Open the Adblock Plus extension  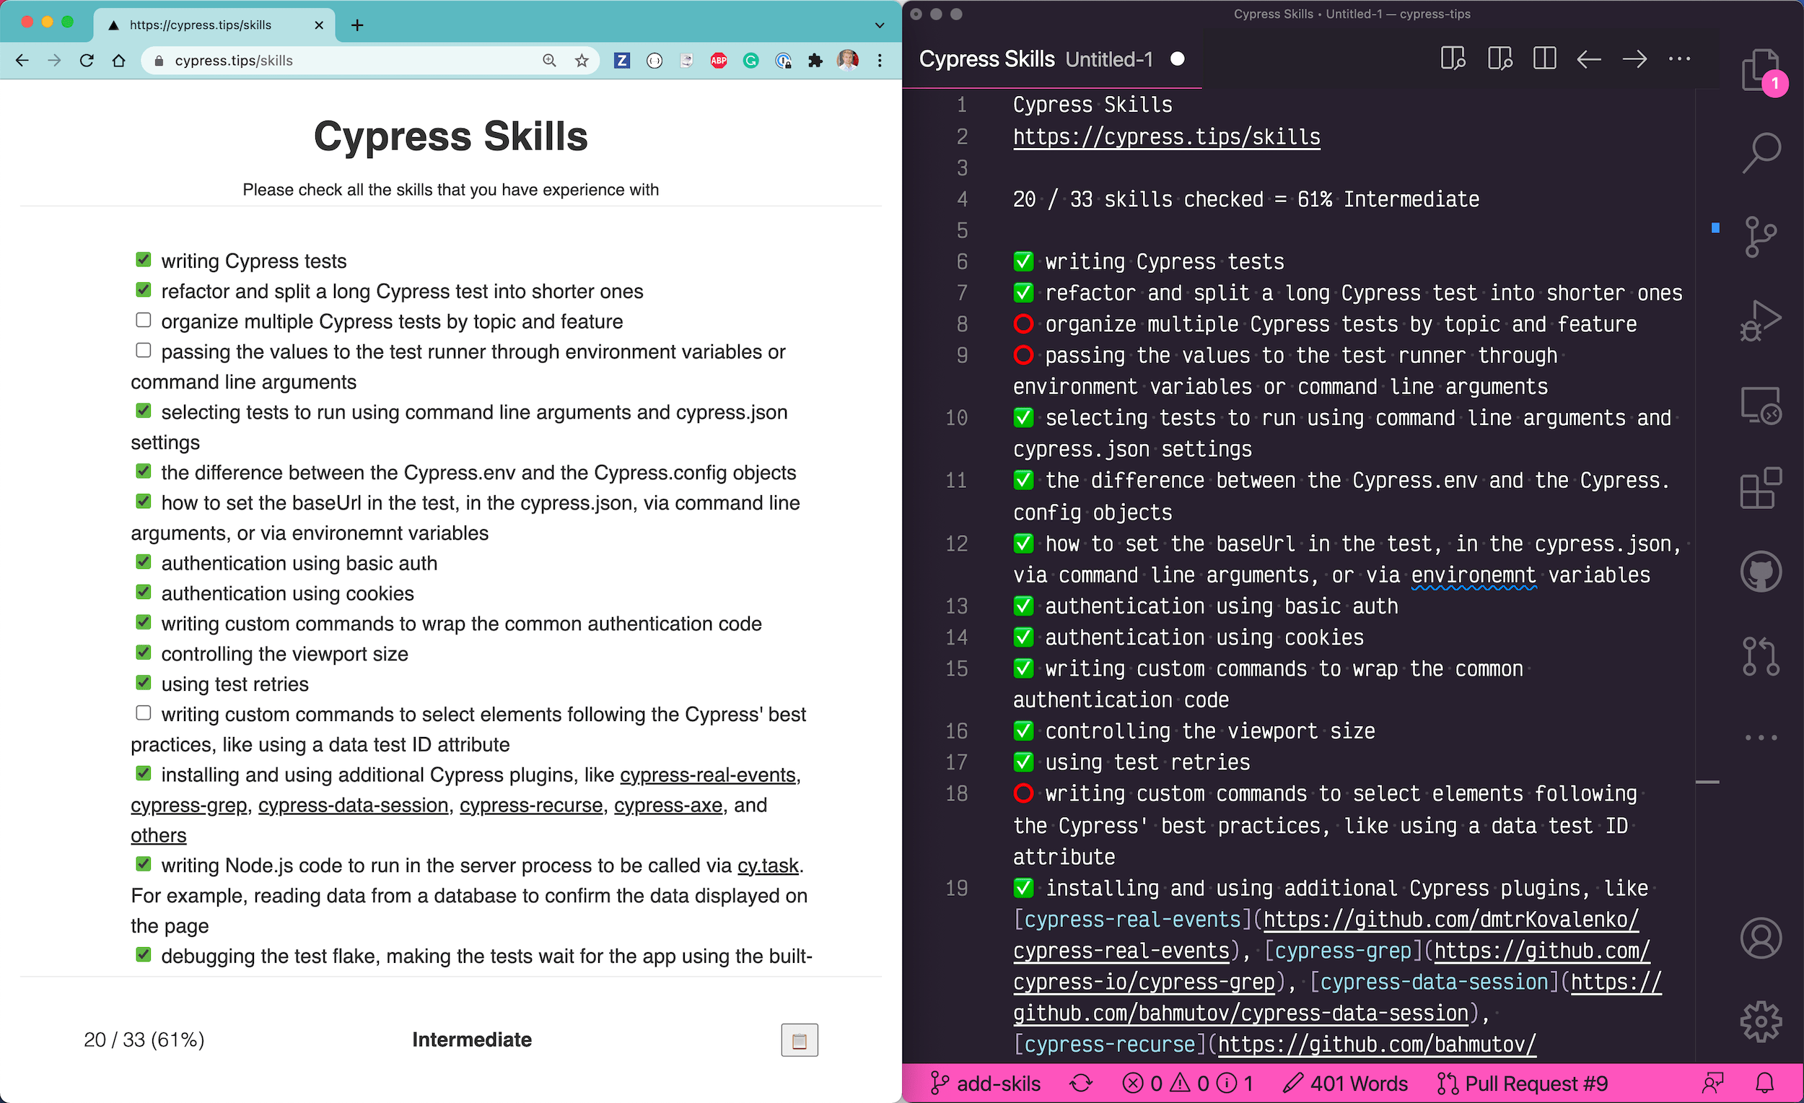click(x=718, y=61)
